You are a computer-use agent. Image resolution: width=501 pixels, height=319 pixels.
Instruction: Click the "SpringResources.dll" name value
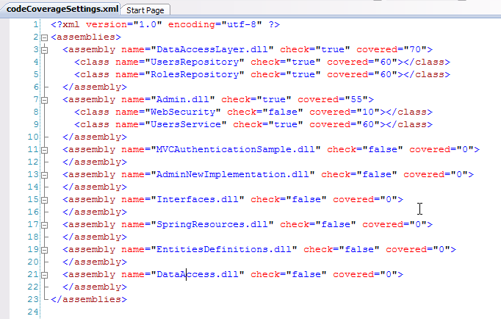coord(212,224)
